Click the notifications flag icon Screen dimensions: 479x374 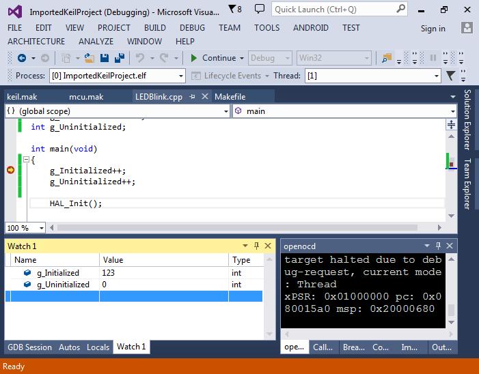[232, 9]
